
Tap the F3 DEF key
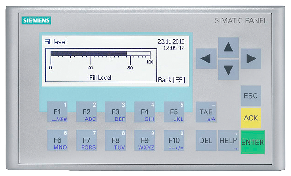coord(115,112)
